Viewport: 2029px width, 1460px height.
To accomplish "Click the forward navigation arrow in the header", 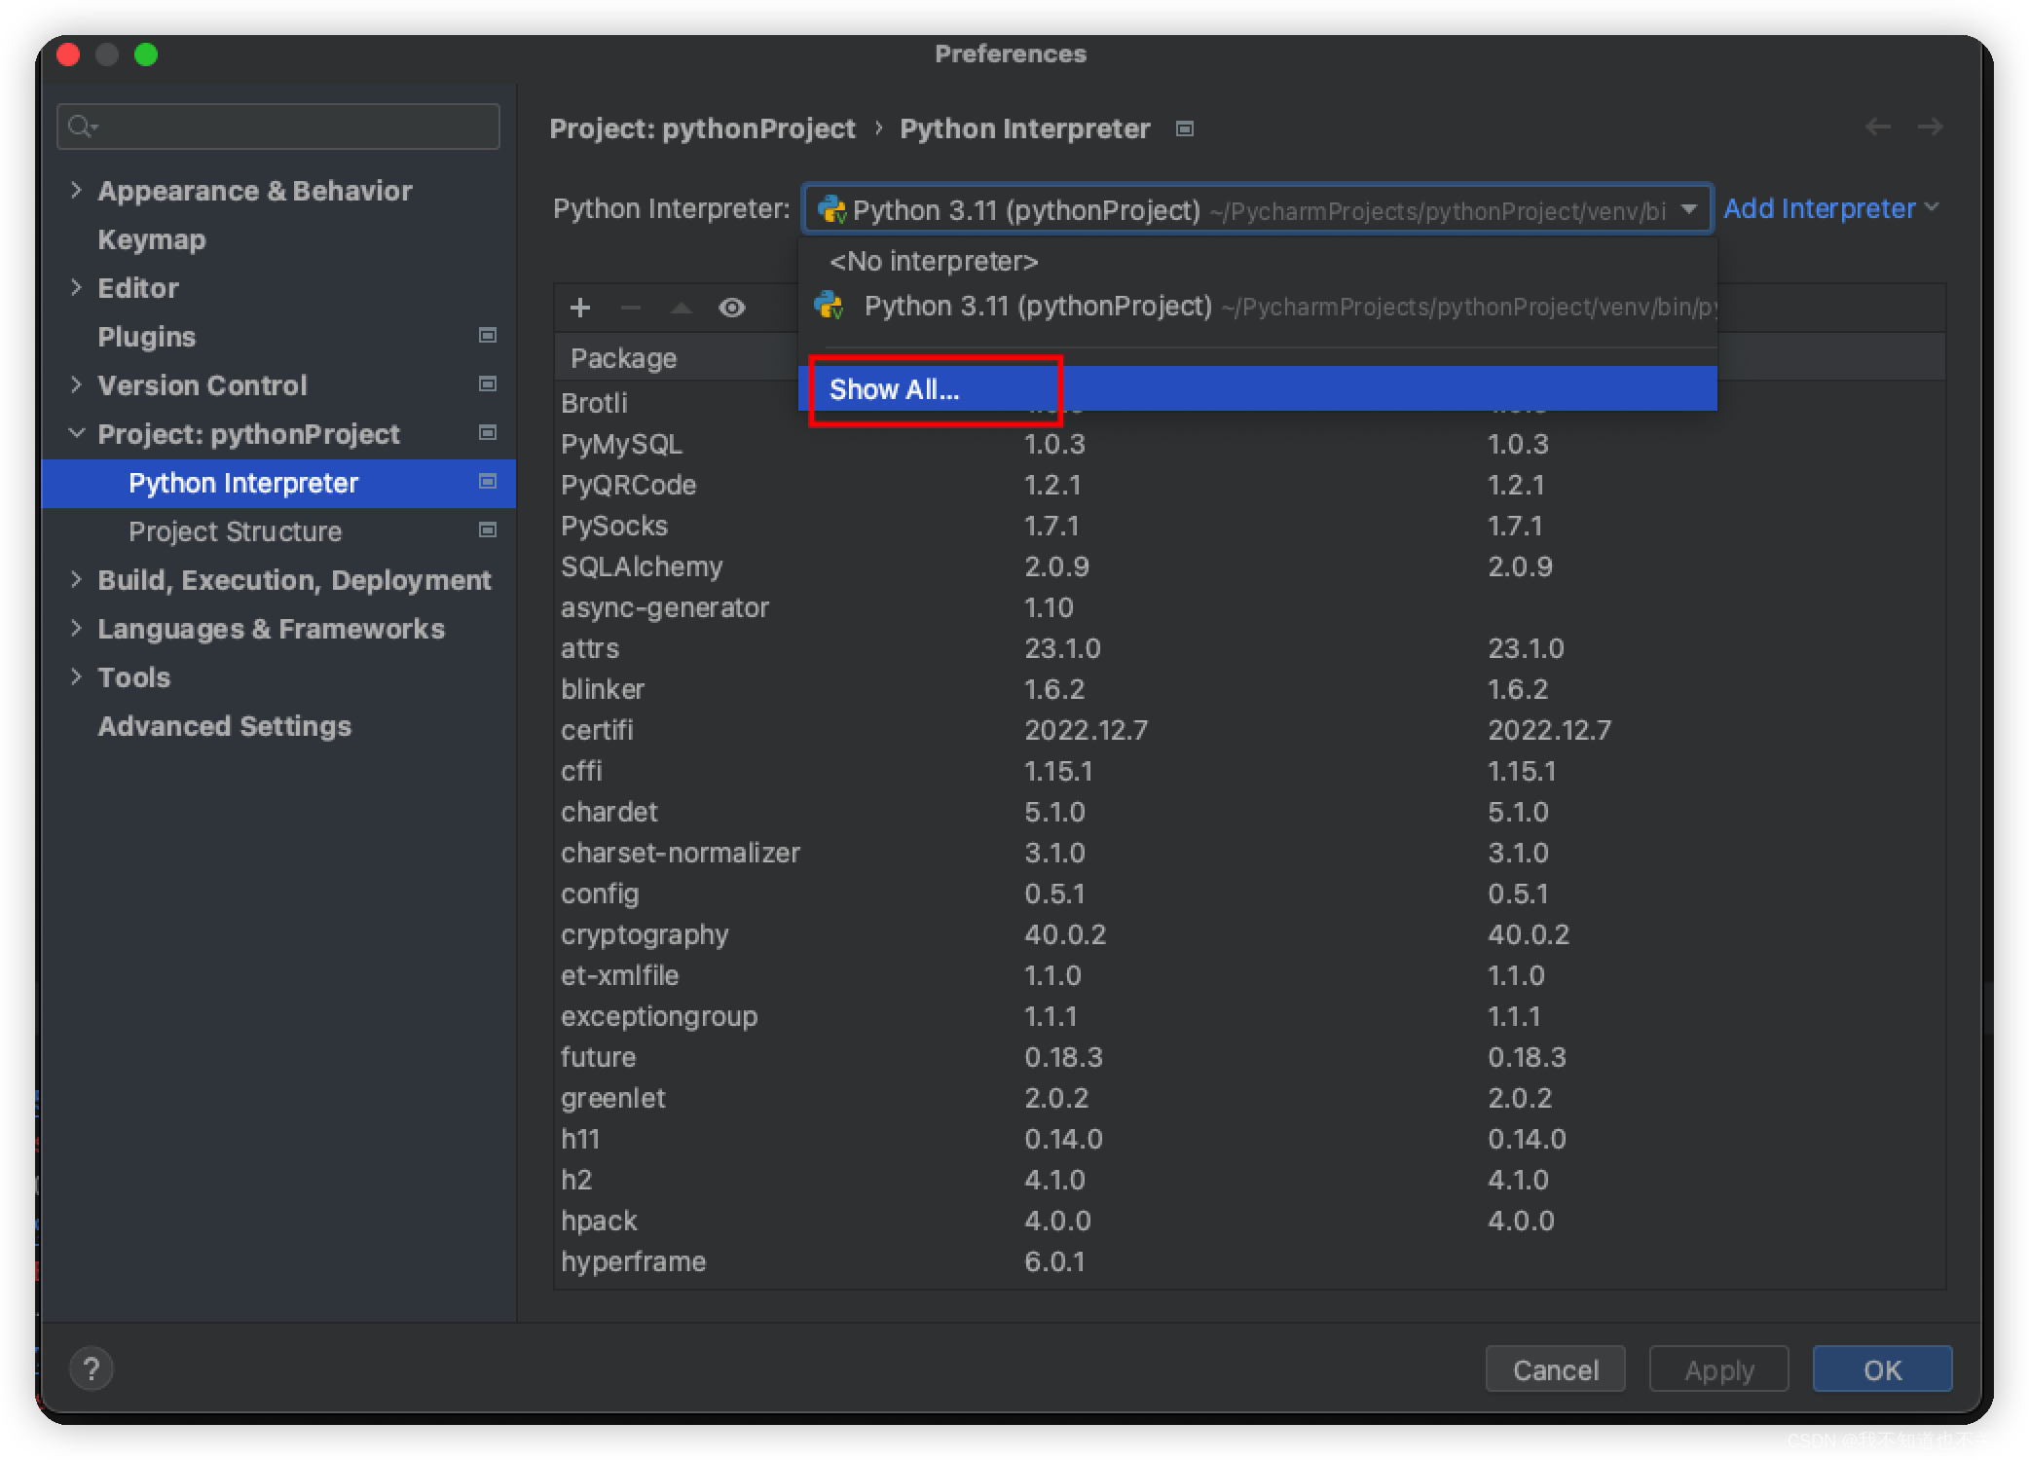I will click(x=1931, y=127).
